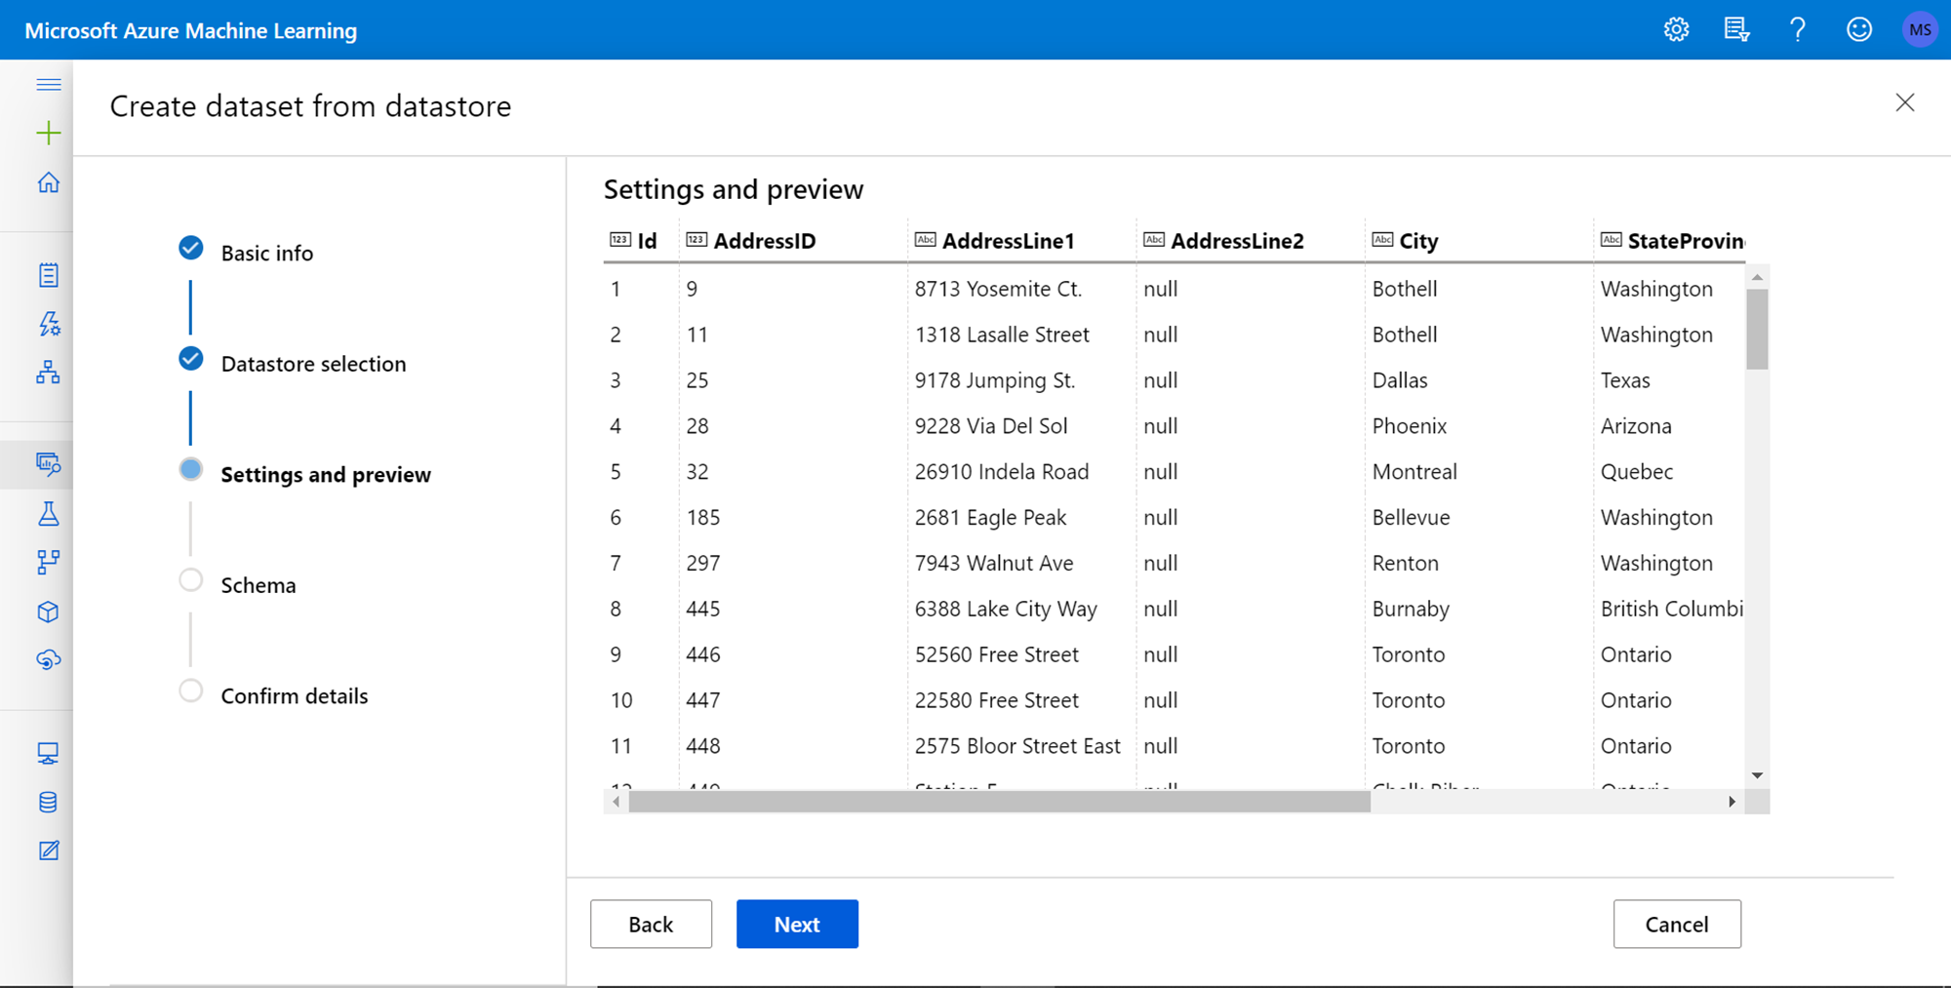Go to Datastore selection step
Screen dimensions: 1951x988
pos(312,364)
